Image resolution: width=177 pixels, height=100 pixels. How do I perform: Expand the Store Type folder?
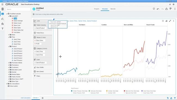(x=9, y=81)
